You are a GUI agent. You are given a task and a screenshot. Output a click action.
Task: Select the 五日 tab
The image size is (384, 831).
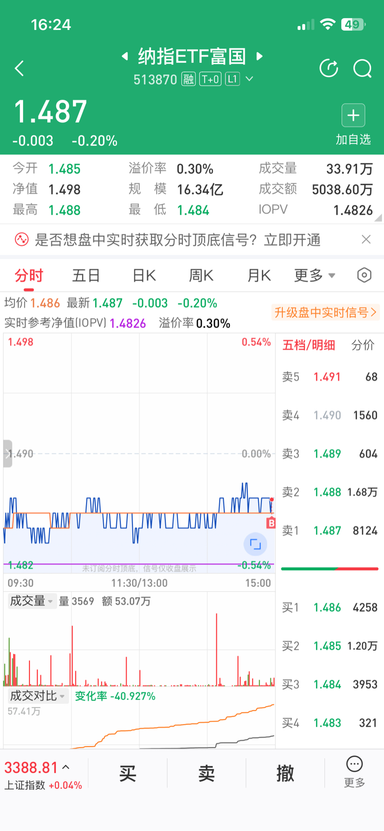[86, 275]
